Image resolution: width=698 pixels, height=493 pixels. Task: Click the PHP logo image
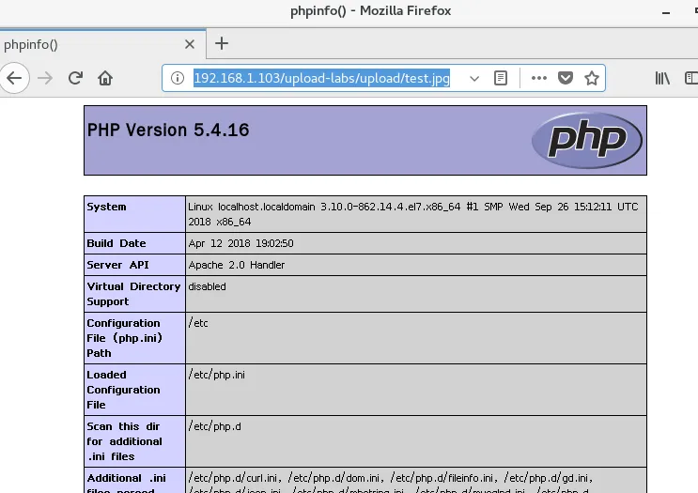(587, 141)
